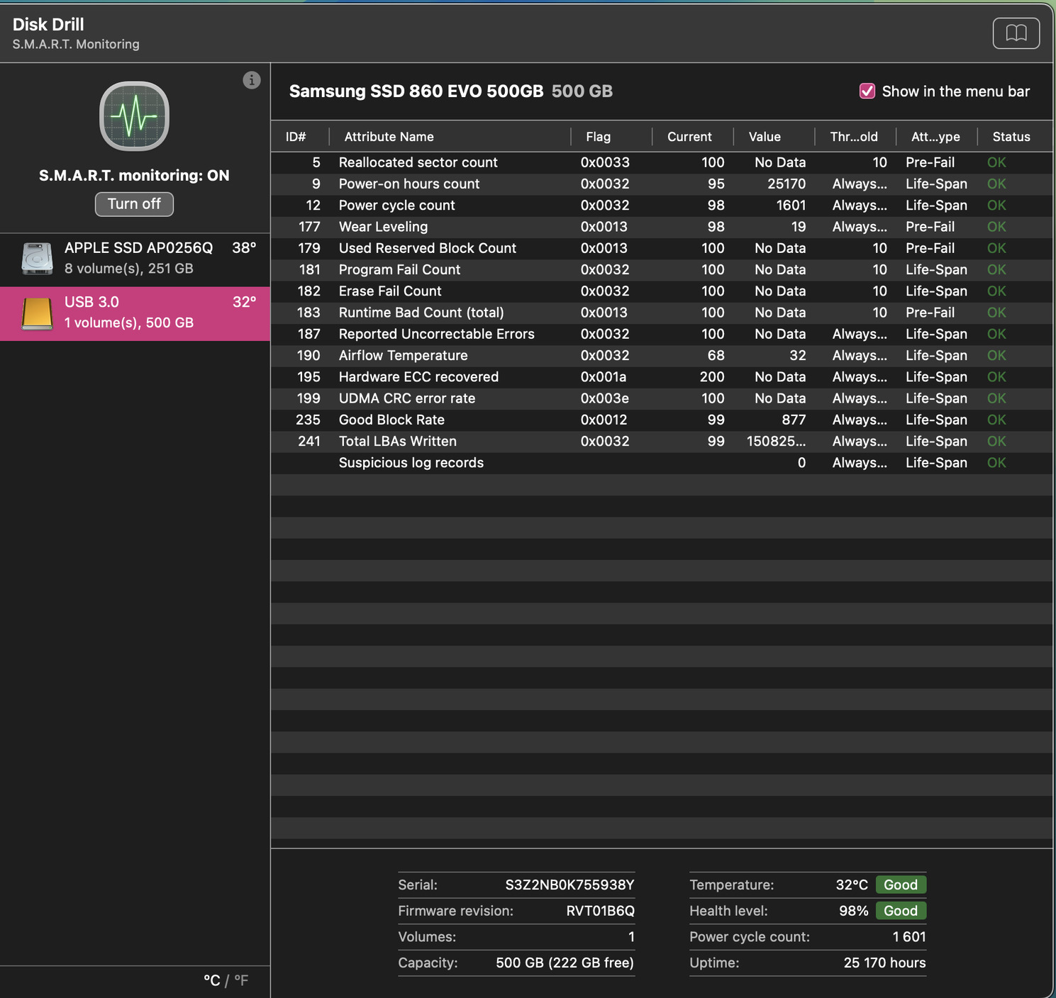Select Hardware ECC recovered row

pos(661,376)
